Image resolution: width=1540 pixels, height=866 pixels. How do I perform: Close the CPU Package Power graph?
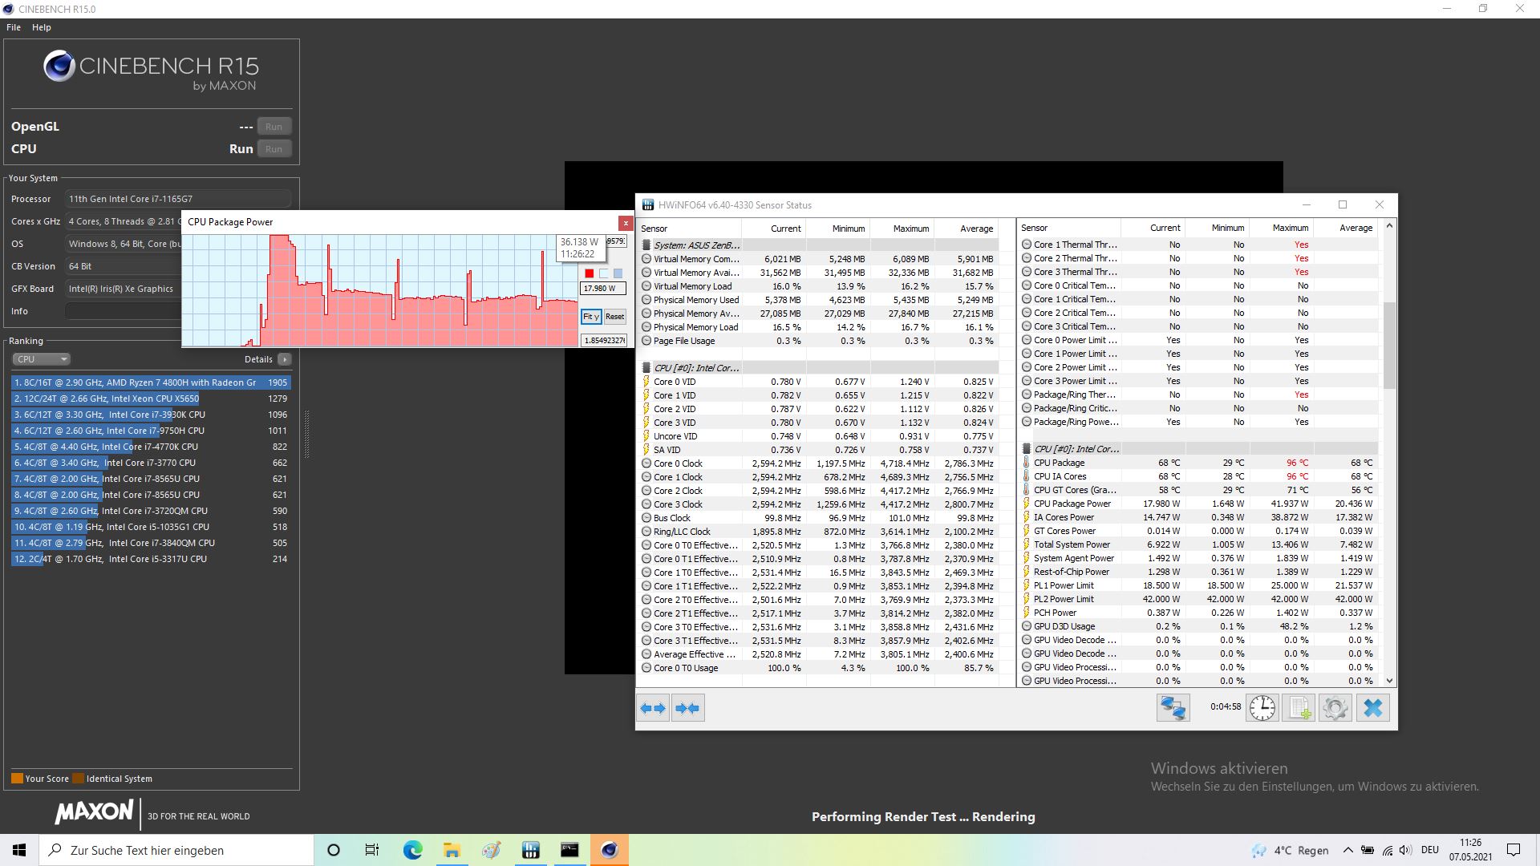(626, 223)
